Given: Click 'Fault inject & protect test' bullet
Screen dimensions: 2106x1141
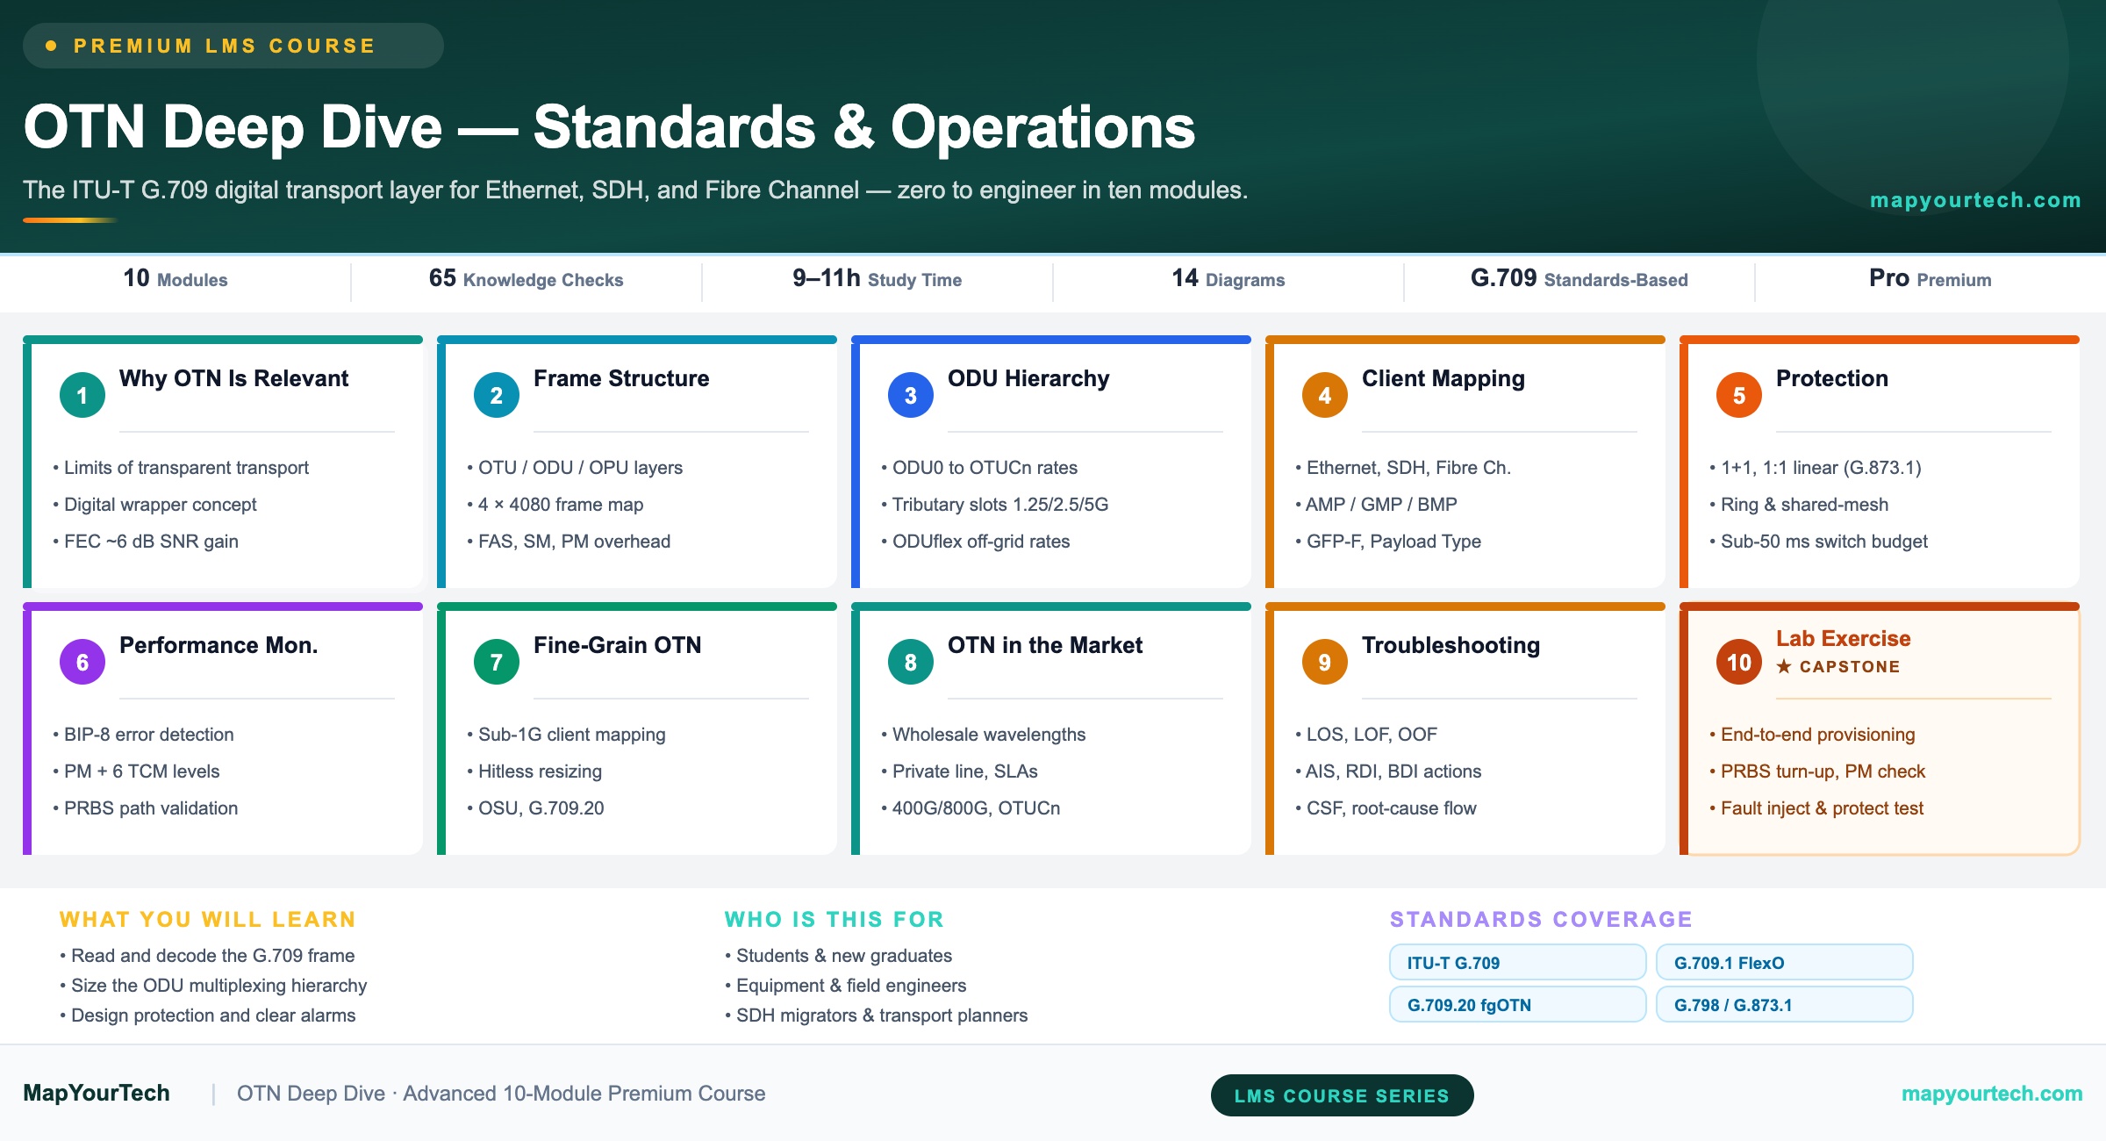Looking at the screenshot, I should (x=1816, y=808).
